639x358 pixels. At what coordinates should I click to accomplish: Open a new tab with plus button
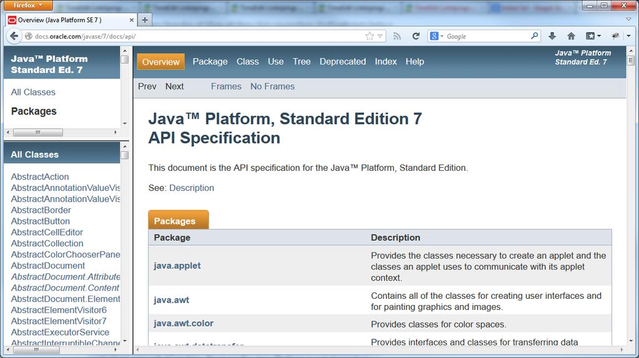coord(145,19)
